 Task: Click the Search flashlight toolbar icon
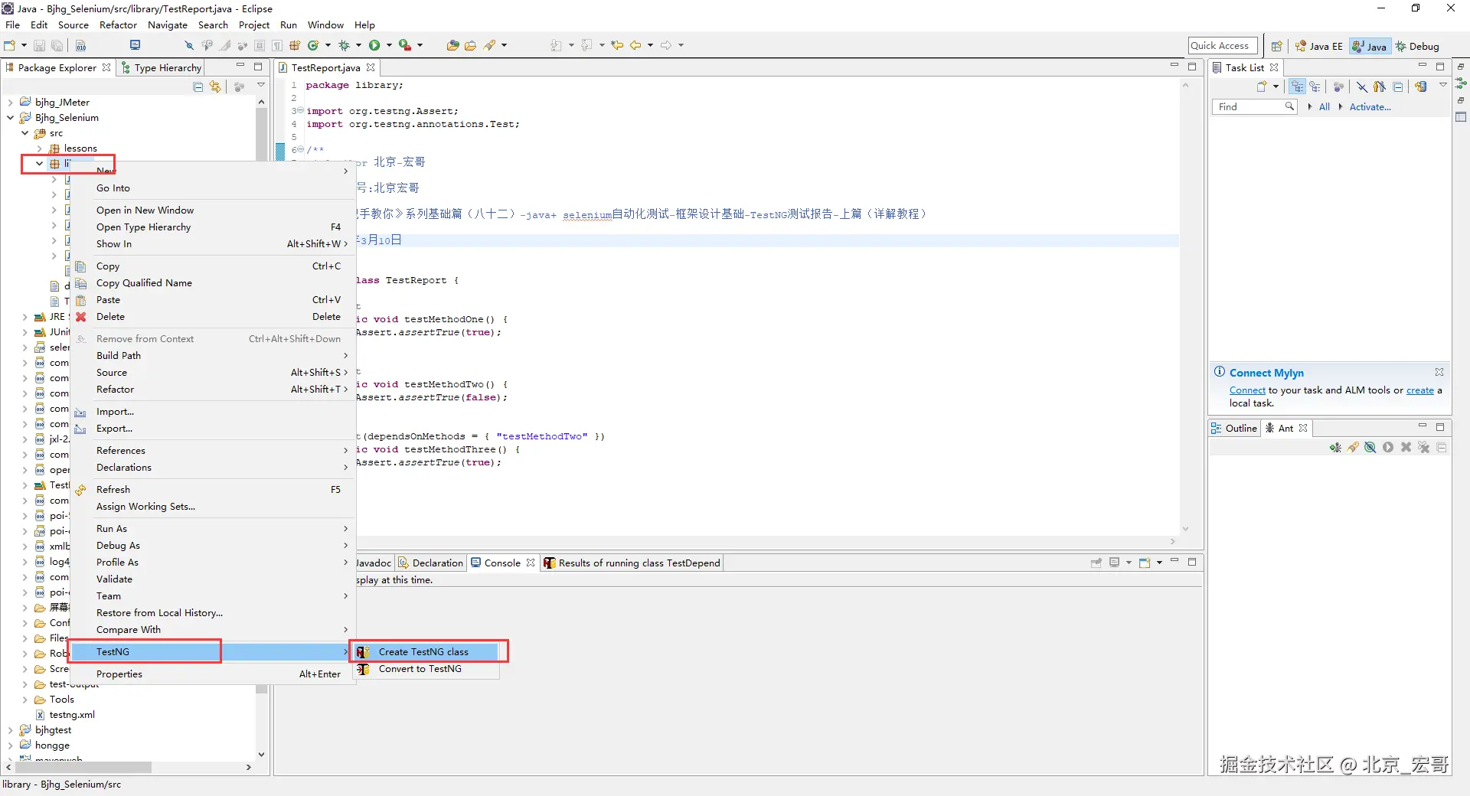pyautogui.click(x=489, y=46)
